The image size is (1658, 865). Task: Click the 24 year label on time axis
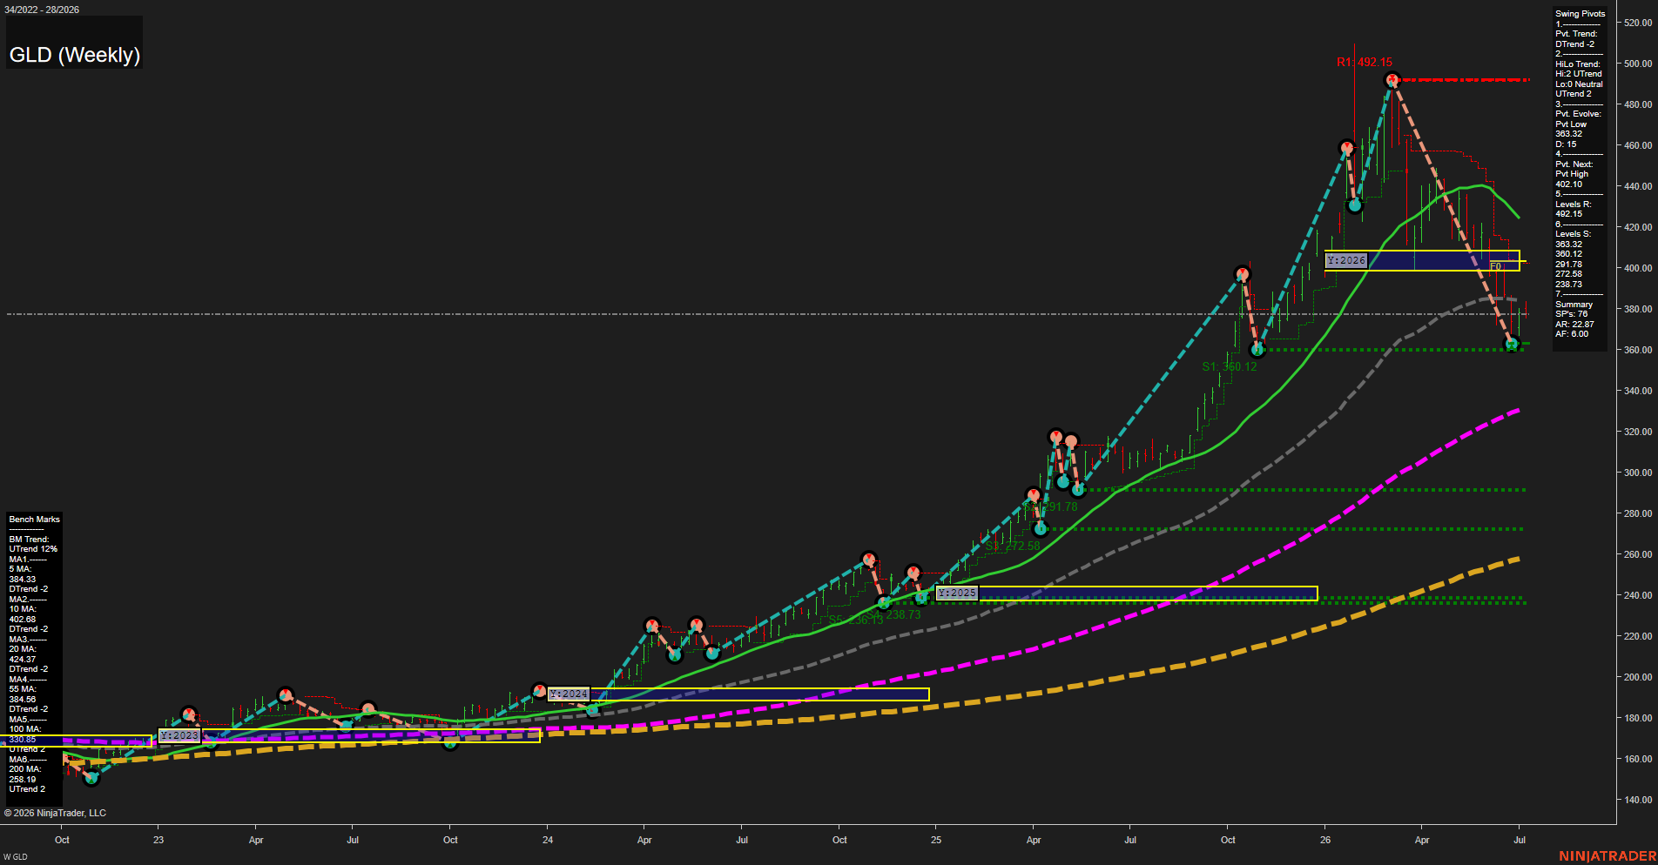coord(548,840)
